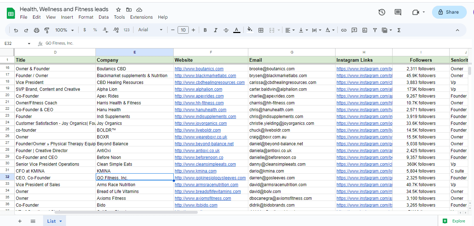Open the Format menu
Screen dimensions: 474x226
click(x=86, y=17)
